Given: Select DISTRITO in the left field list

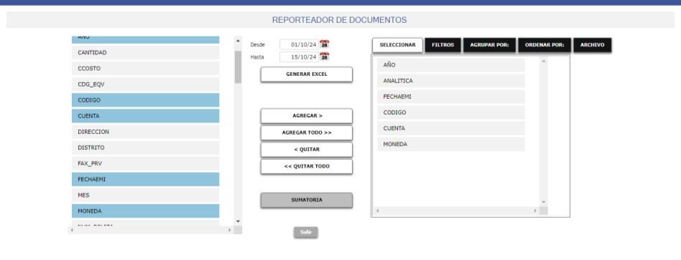Looking at the screenshot, I should tap(146, 148).
